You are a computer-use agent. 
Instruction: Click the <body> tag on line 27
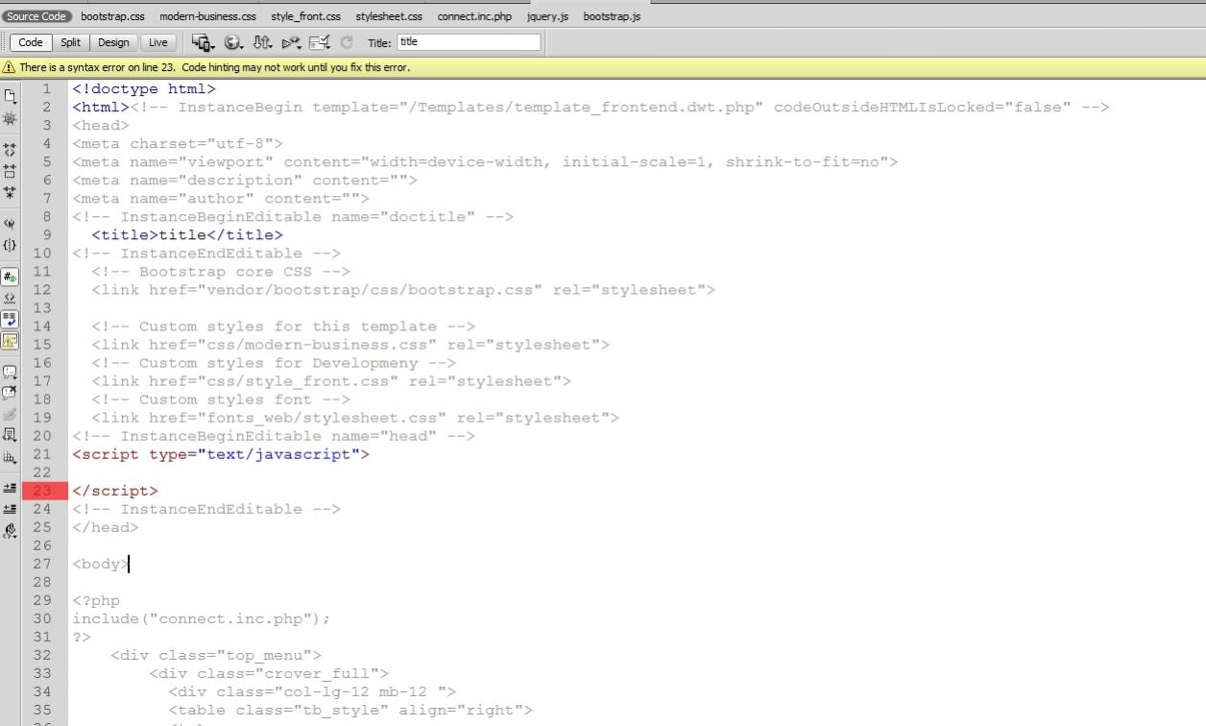click(101, 564)
